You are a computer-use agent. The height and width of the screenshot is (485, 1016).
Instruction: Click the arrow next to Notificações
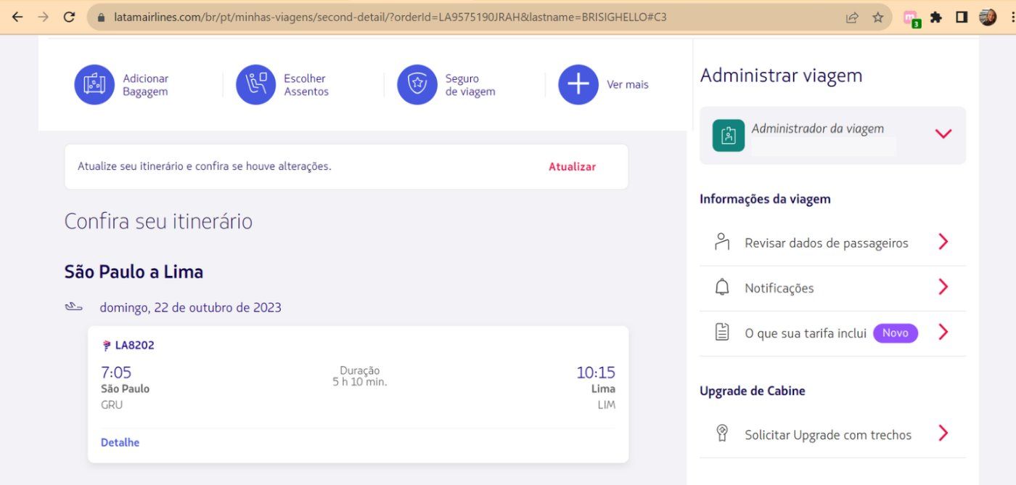943,288
